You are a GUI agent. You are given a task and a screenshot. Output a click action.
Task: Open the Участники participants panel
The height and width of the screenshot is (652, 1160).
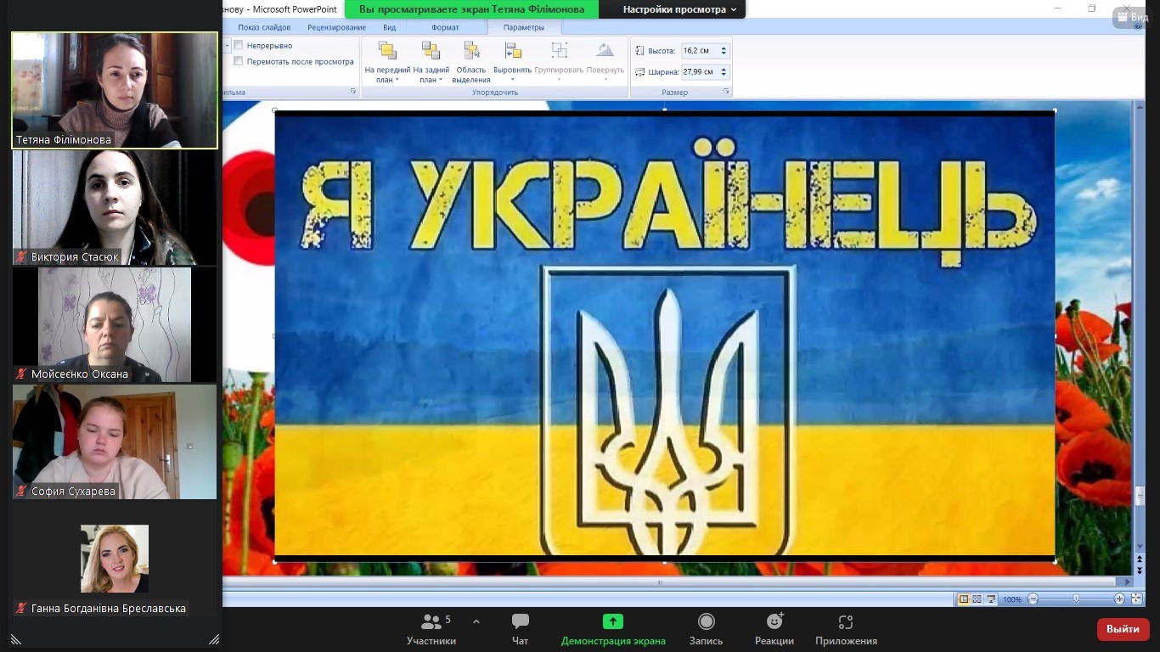tap(431, 629)
